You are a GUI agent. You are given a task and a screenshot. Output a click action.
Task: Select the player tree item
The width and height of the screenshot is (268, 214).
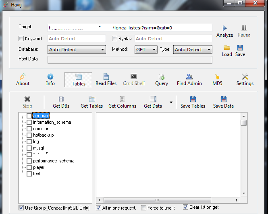point(39,167)
